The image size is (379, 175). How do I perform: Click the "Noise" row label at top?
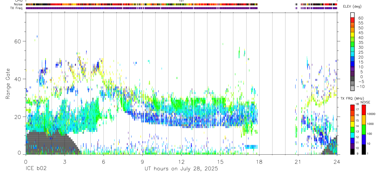19,5
